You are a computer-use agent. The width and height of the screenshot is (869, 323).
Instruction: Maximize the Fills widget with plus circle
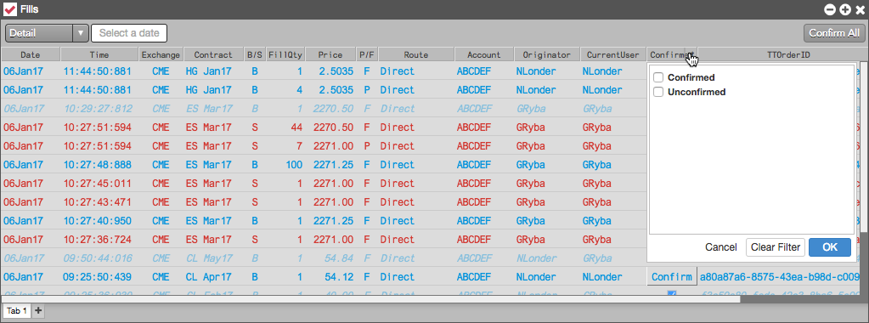click(x=845, y=9)
